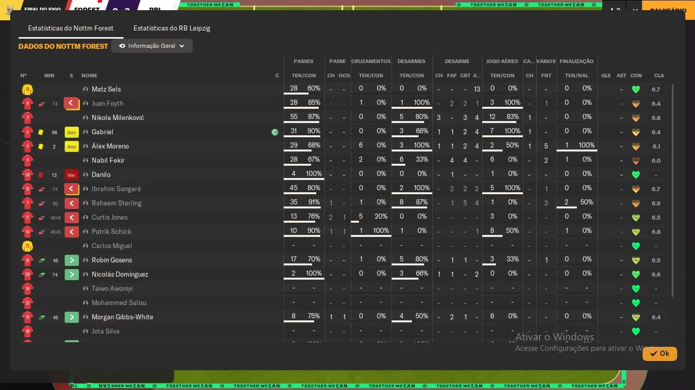695x390 pixels.
Task: Click Morgan Gibbs-White green sub-on badge
Action: point(72,317)
